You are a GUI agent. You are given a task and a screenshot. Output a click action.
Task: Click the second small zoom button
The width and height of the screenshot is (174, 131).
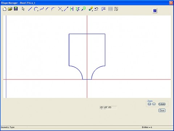point(154,104)
